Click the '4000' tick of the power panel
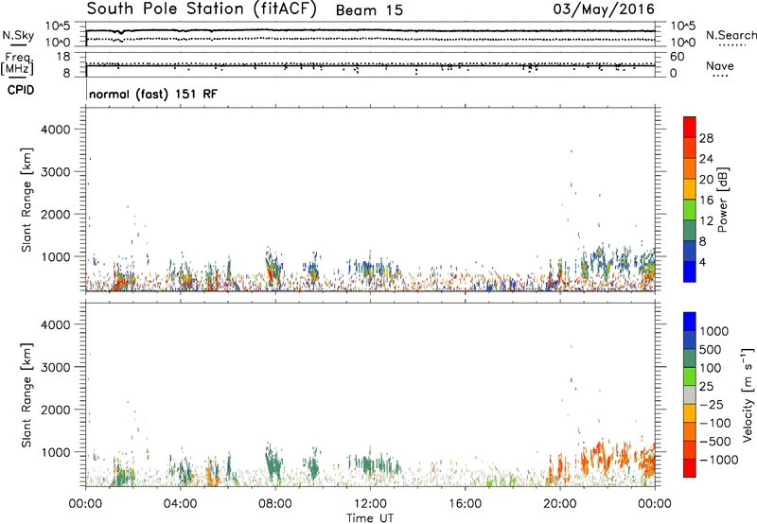 [56, 130]
